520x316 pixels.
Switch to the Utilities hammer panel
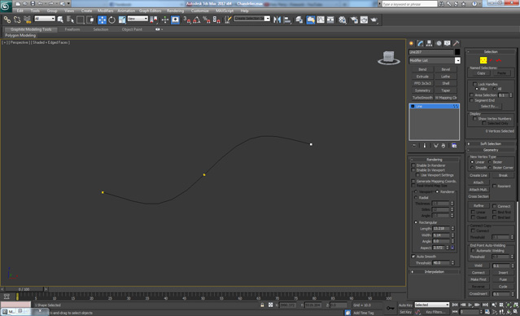pyautogui.click(x=457, y=43)
